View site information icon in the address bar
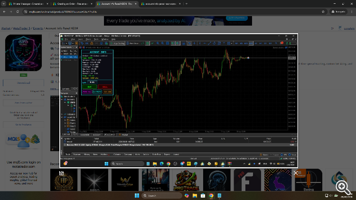This screenshot has height=200, width=356. [26, 11]
